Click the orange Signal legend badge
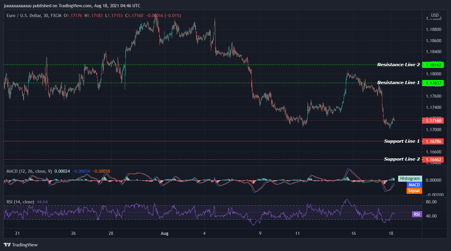The height and width of the screenshot is (251, 451). (x=414, y=191)
